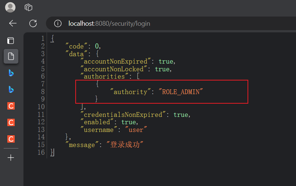
Task: Click the "username" key in JSON
Action: pos(99,130)
